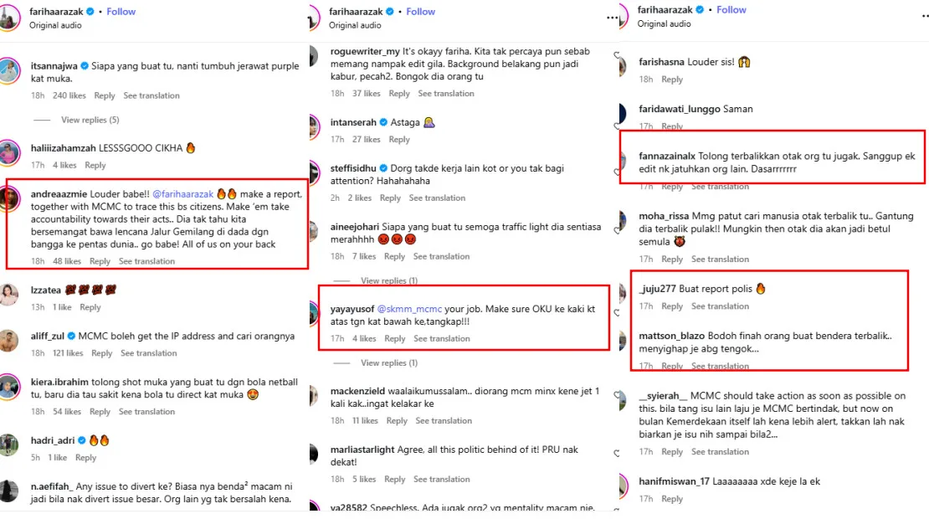See translation of itsannajwa's comment
929x519 pixels.
(x=151, y=95)
